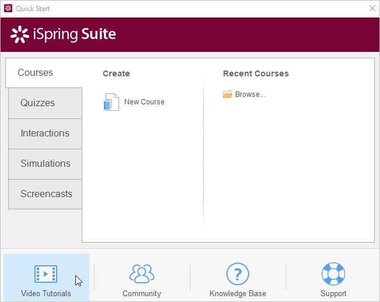The height and width of the screenshot is (302, 380).
Task: Click the iSpring Suite logo in header
Action: tap(63, 34)
